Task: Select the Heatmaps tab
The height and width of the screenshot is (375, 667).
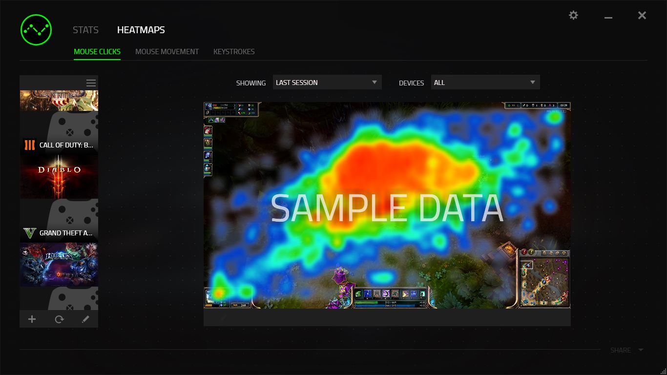Action: [141, 30]
